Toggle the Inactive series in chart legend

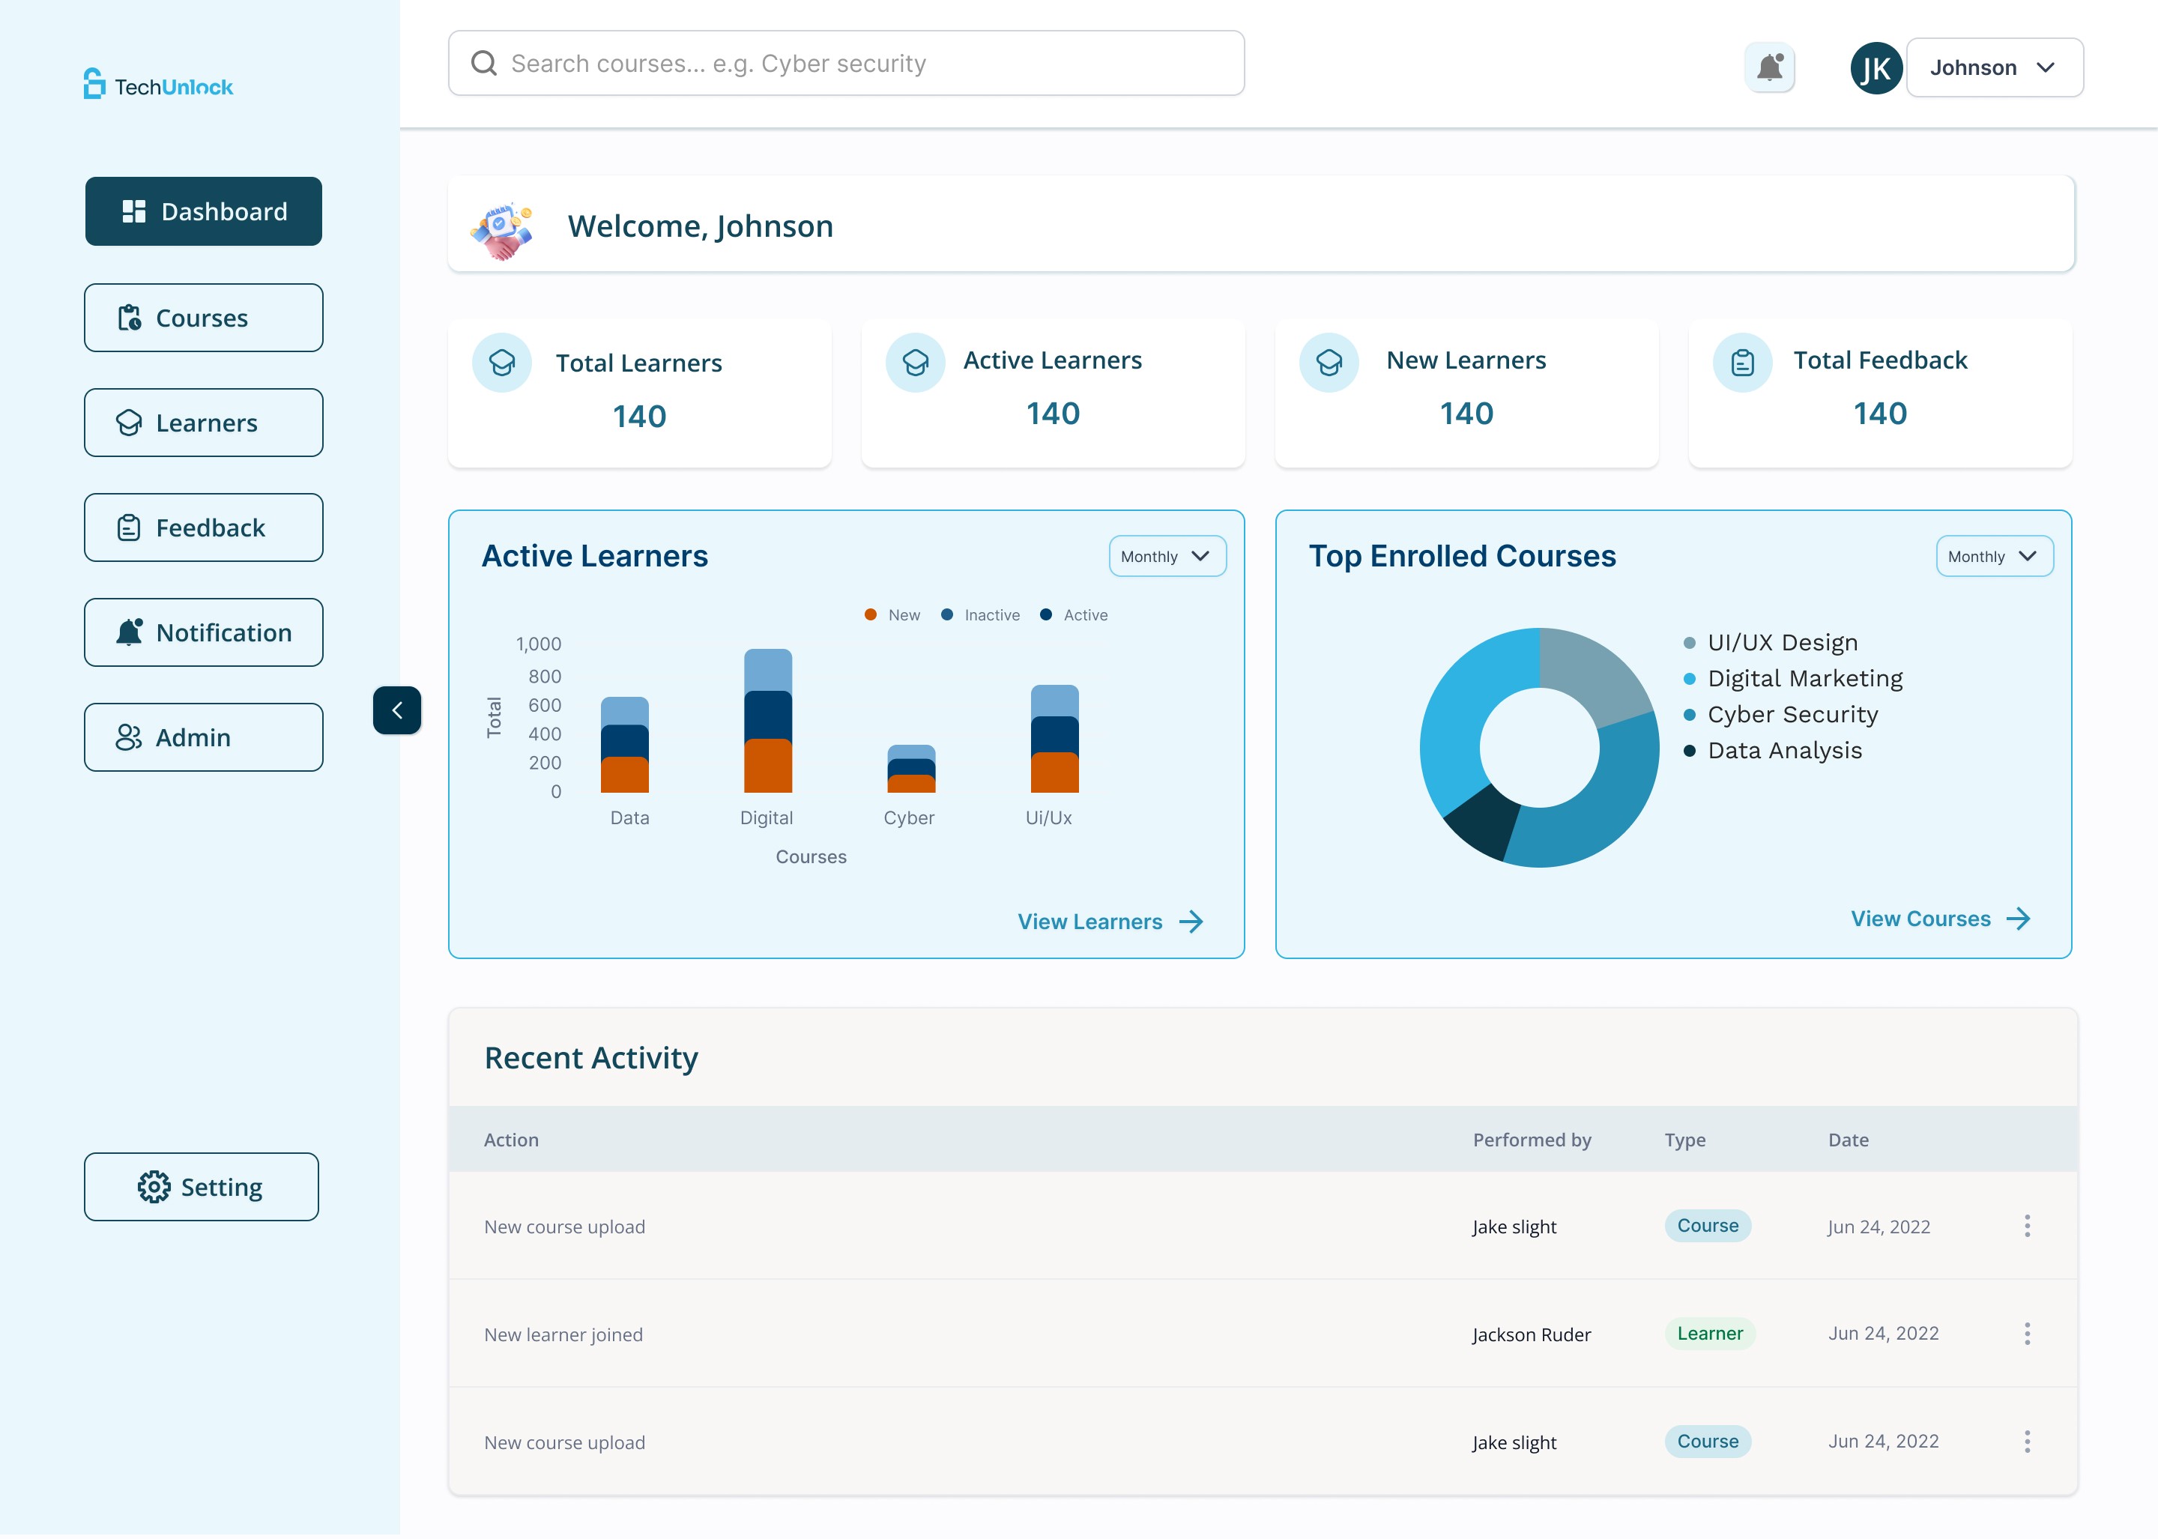980,615
